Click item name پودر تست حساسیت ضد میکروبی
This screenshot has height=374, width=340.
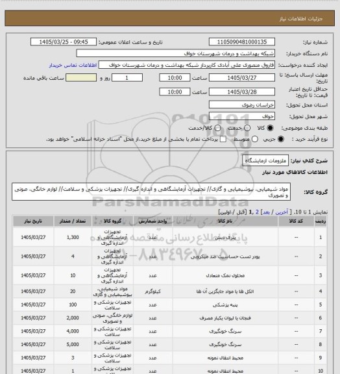[225, 256]
